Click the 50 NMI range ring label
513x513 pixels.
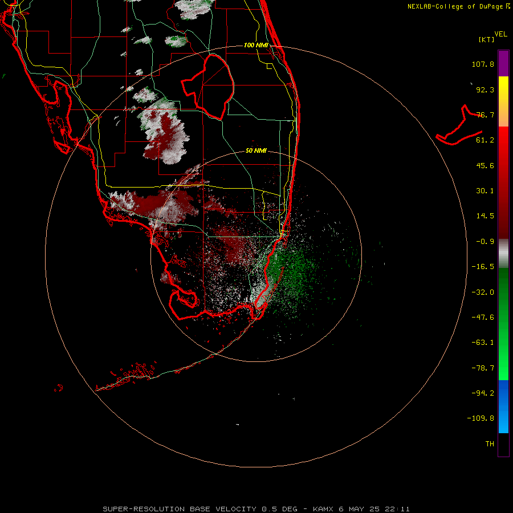256,151
